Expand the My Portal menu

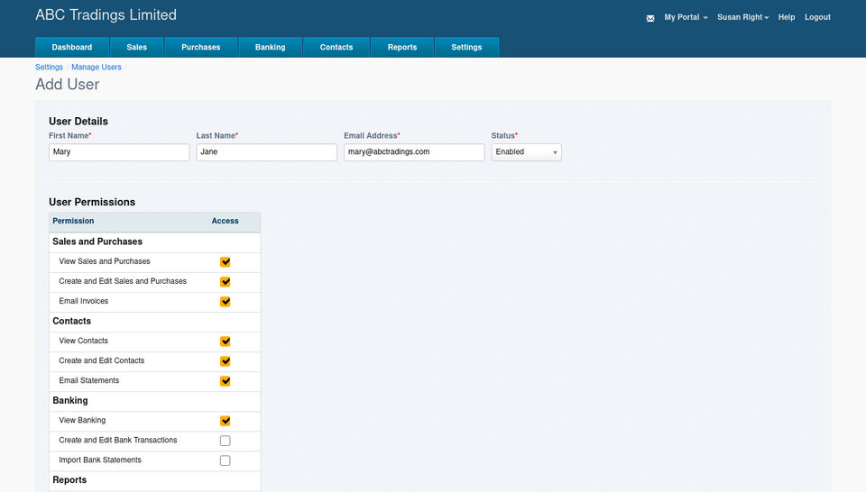[686, 17]
